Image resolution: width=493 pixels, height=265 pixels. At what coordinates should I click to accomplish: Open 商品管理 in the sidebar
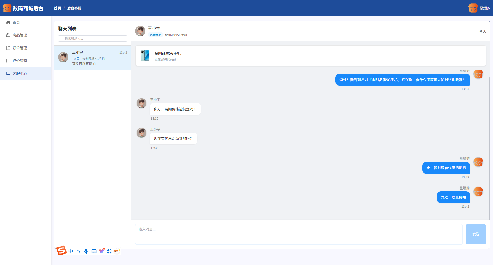click(20, 35)
